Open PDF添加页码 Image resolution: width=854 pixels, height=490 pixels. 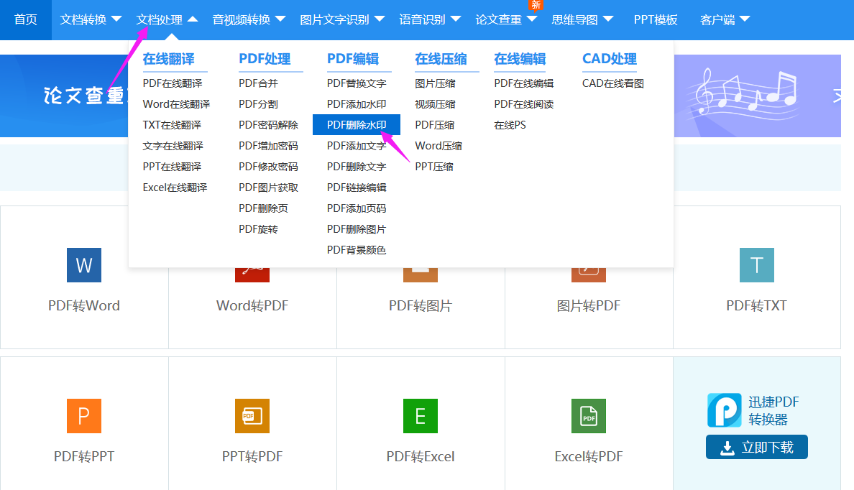point(357,208)
